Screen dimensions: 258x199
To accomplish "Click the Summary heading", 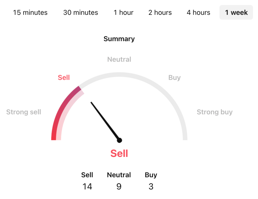I will pos(119,39).
